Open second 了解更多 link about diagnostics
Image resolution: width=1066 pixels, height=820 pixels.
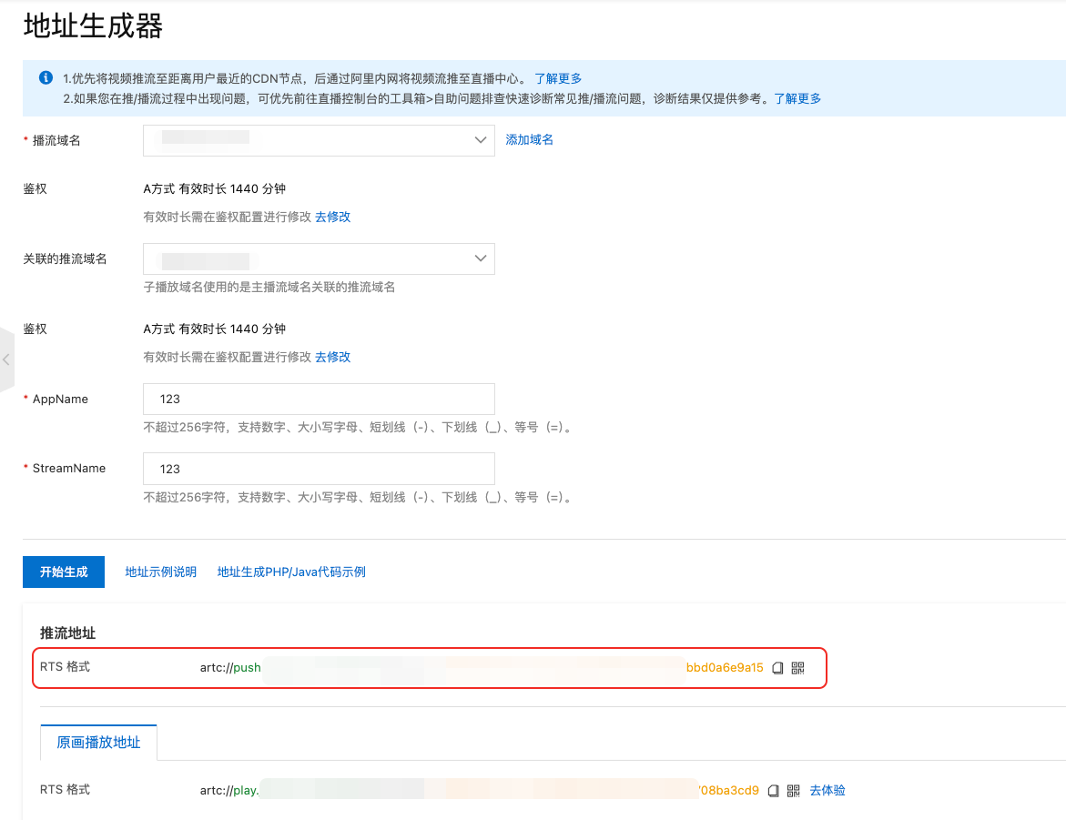pos(797,98)
